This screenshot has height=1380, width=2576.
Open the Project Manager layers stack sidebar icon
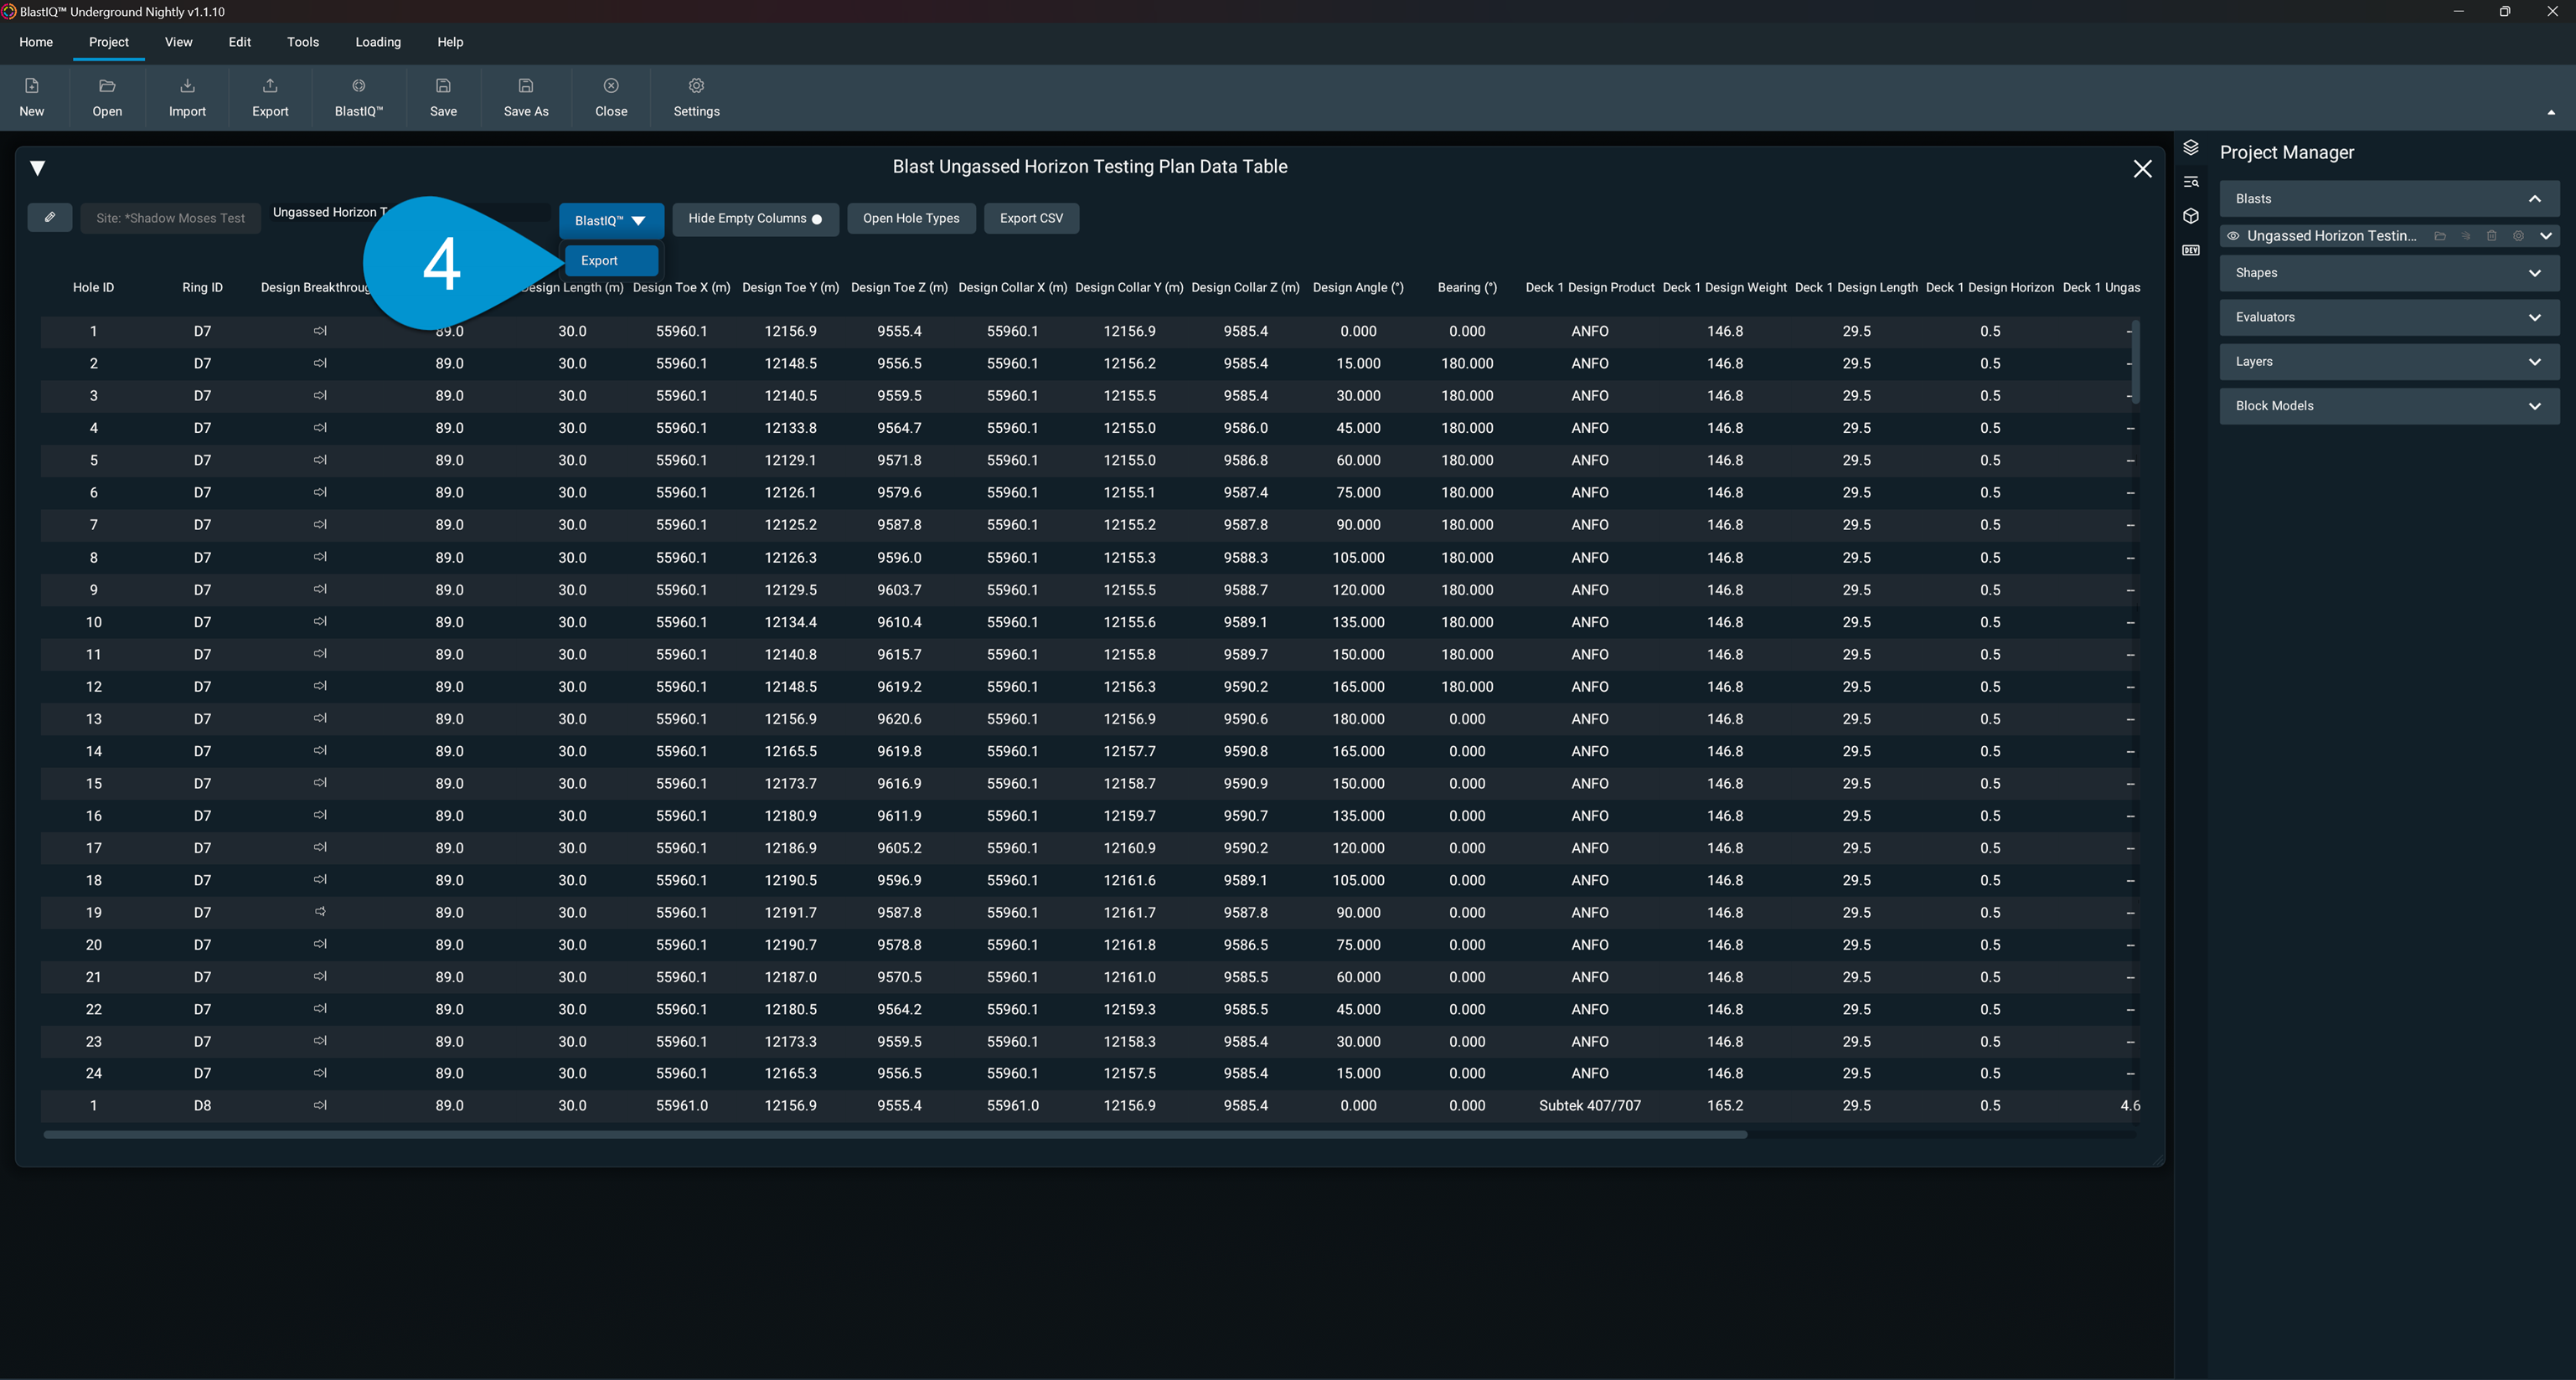coord(2191,148)
